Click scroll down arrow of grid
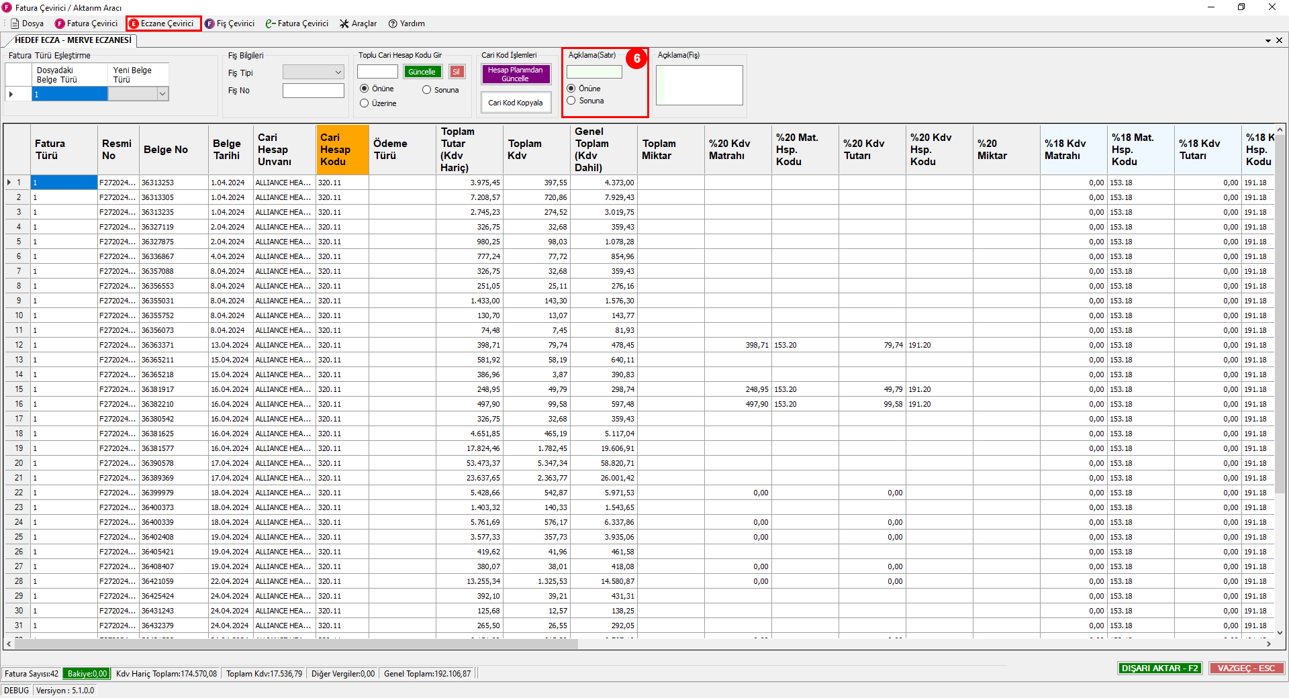This screenshot has width=1289, height=698. [1280, 632]
